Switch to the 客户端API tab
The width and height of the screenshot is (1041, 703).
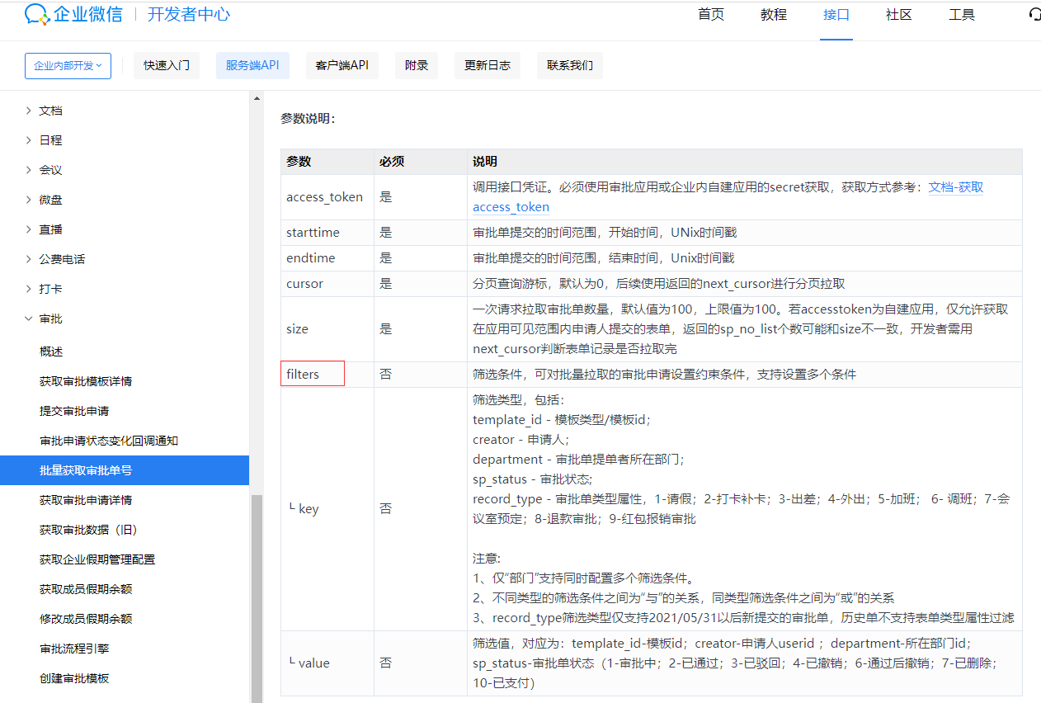click(x=342, y=65)
